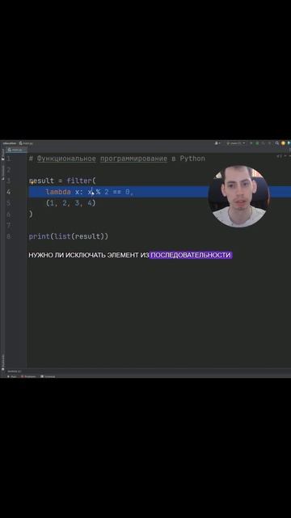The width and height of the screenshot is (291, 518).
Task: Click 'print(list(result))' on line 8
Action: 68,236
